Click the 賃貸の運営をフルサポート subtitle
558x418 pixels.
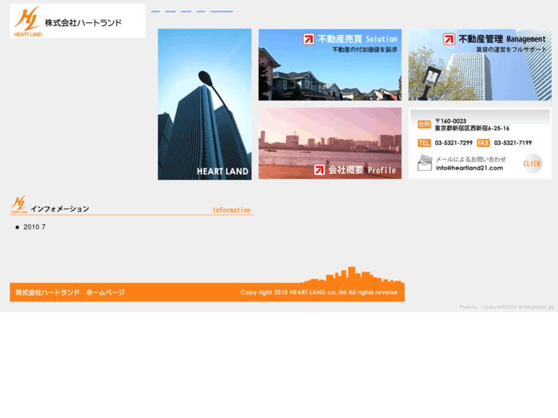pyautogui.click(x=511, y=49)
